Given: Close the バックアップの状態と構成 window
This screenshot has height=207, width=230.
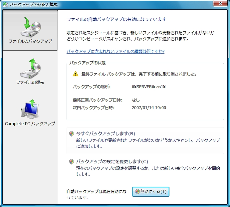Looking at the screenshot, I should [x=220, y=4].
